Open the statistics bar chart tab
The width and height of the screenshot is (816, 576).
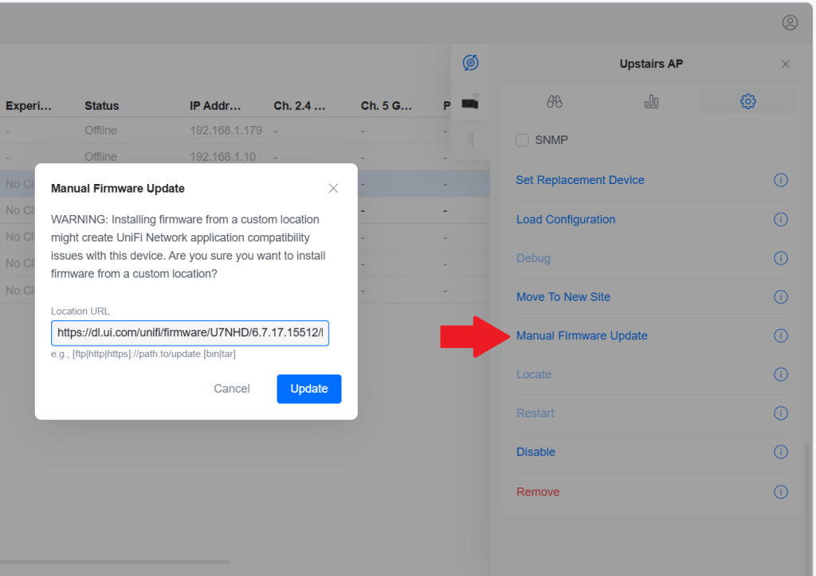tap(651, 101)
